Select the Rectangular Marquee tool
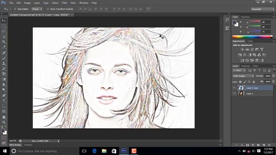This screenshot has width=276, height=155. (x=4, y=26)
